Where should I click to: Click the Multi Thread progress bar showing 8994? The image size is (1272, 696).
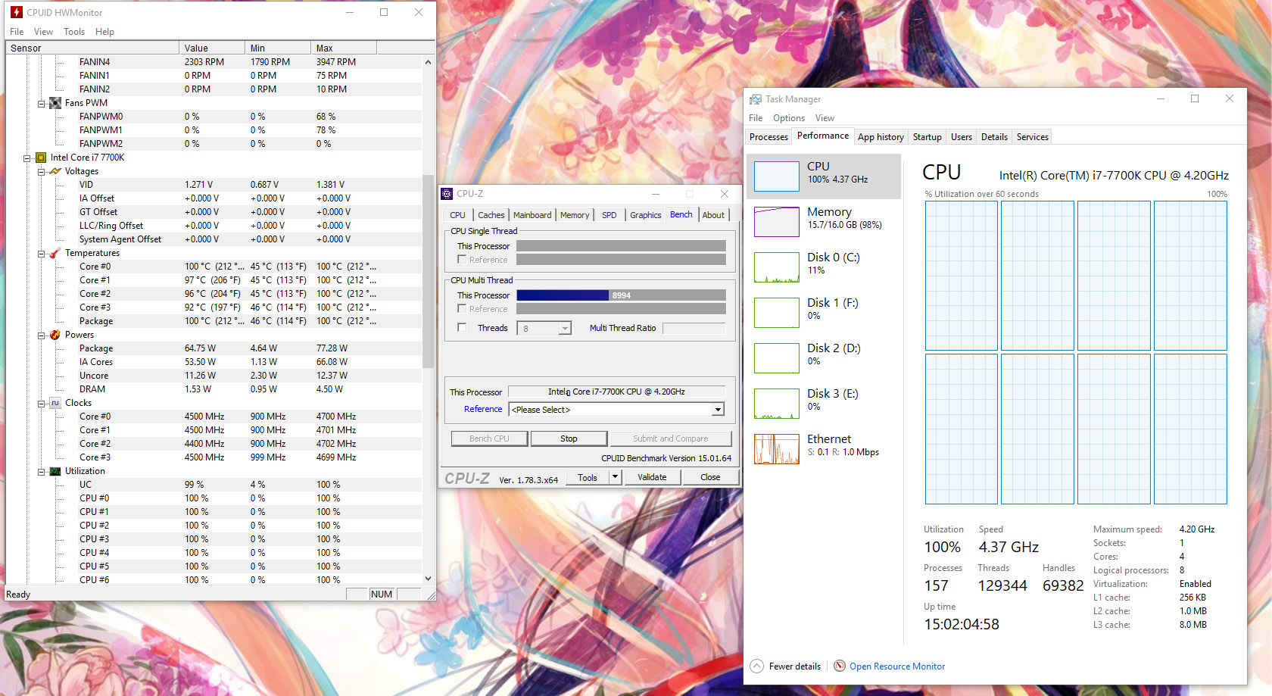click(x=621, y=295)
